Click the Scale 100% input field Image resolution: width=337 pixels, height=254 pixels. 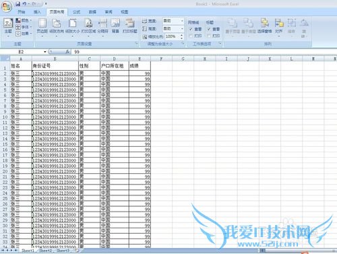173,36
